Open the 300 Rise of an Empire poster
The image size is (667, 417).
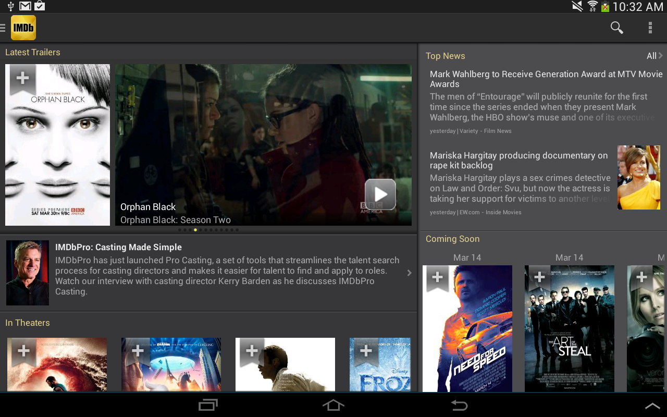(57, 365)
